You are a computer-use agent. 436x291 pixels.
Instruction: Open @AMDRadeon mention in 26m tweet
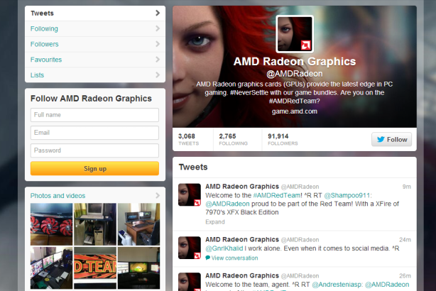pyautogui.click(x=387, y=285)
